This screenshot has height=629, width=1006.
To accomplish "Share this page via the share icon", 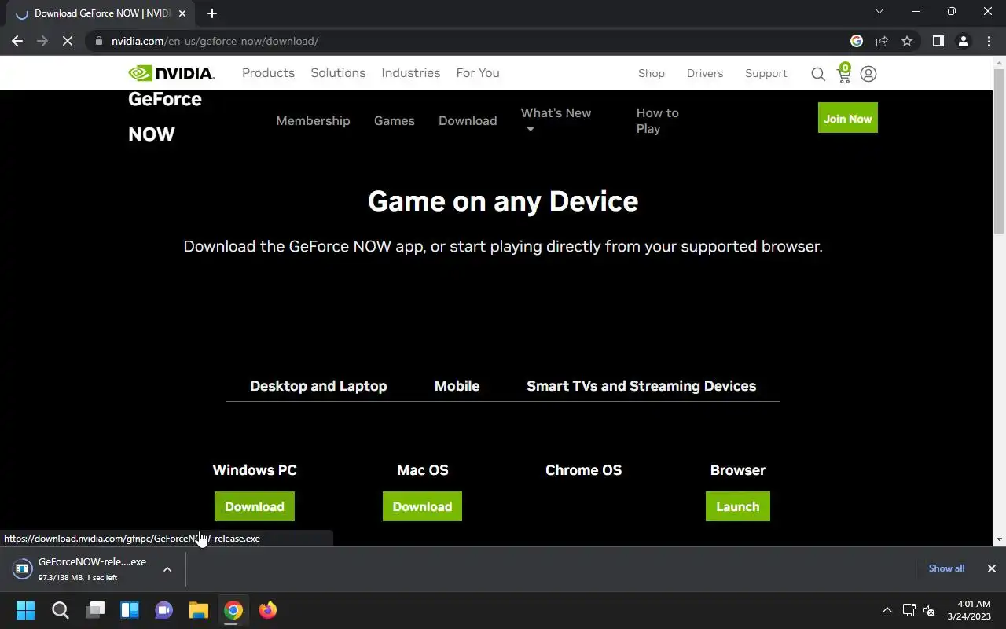I will coord(882,41).
